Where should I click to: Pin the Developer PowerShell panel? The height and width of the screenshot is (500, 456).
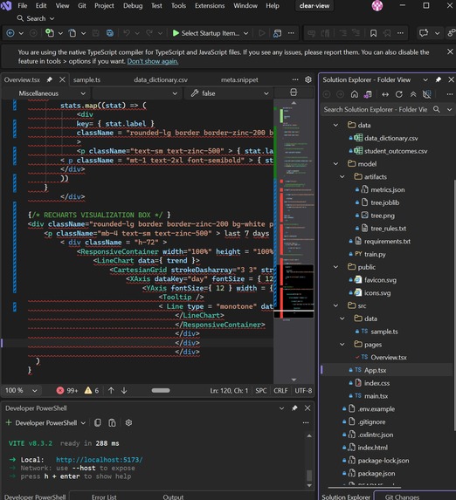point(294,408)
